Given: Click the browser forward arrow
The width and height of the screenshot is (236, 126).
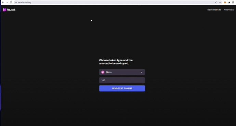Looking at the screenshot, I should click(7, 2).
